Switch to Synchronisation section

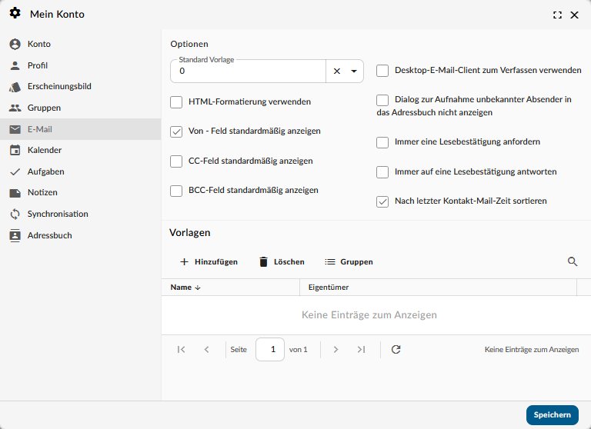[58, 214]
